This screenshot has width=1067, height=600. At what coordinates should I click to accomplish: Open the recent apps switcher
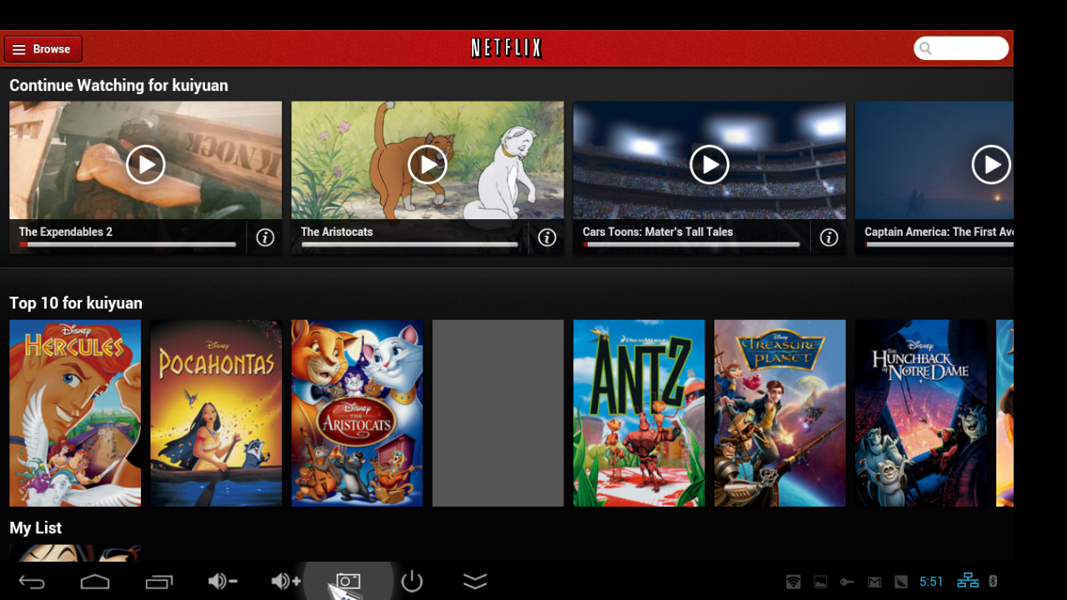[x=158, y=582]
